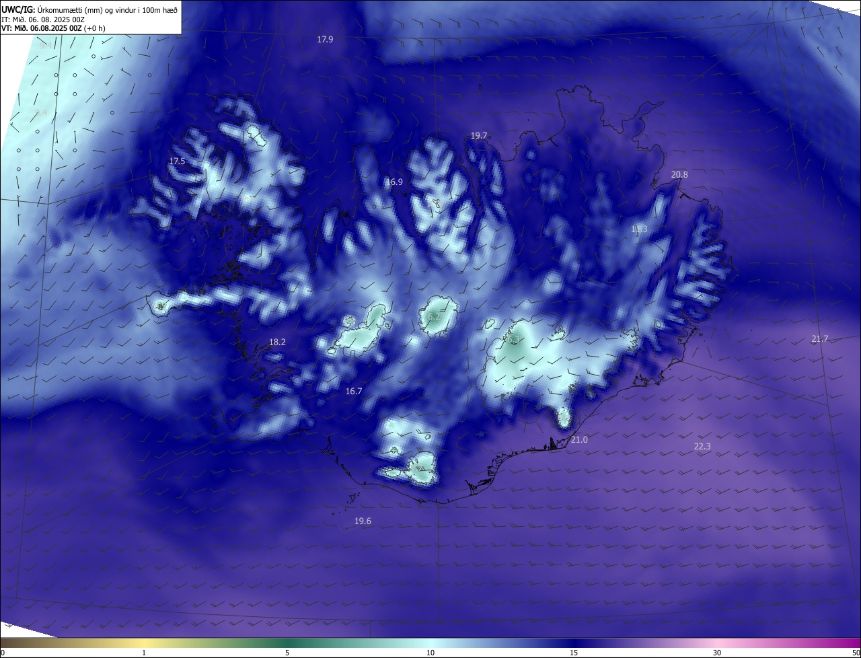
Task: Click the 19.7 value label
Action: point(479,136)
